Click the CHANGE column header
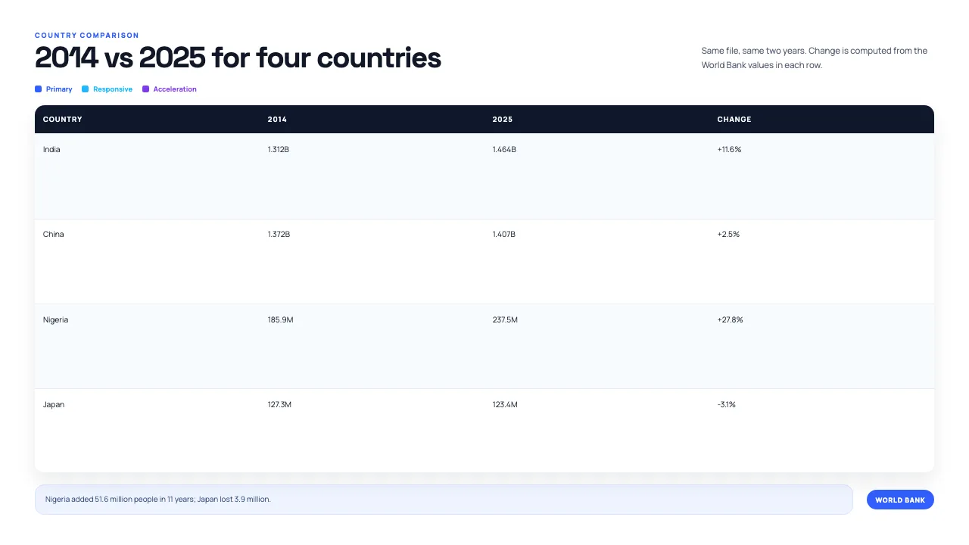969x545 pixels. pyautogui.click(x=734, y=120)
